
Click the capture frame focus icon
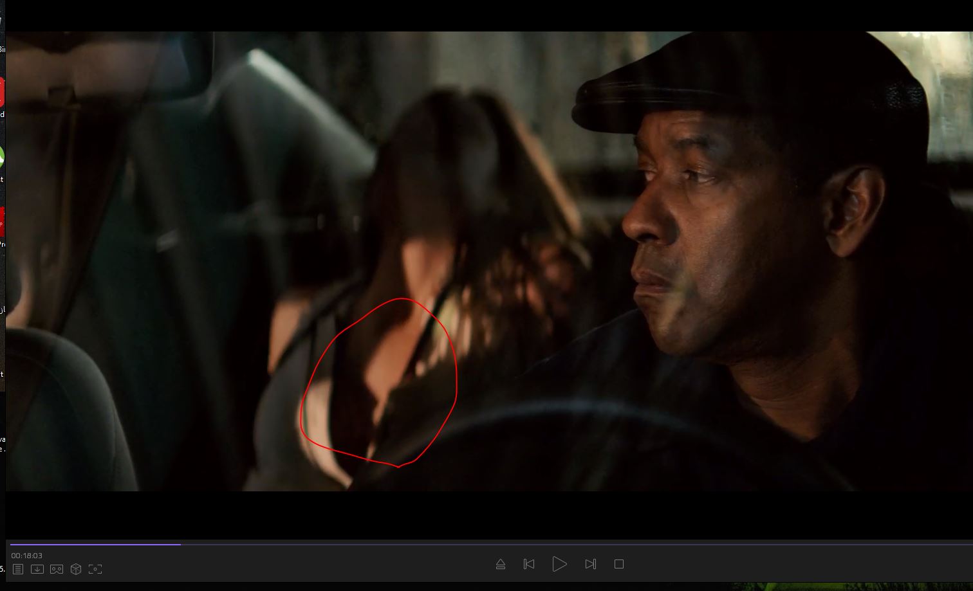[95, 569]
